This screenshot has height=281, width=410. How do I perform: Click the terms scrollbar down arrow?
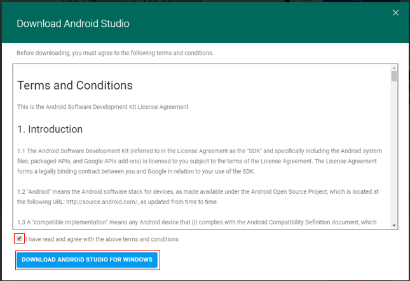pyautogui.click(x=393, y=226)
